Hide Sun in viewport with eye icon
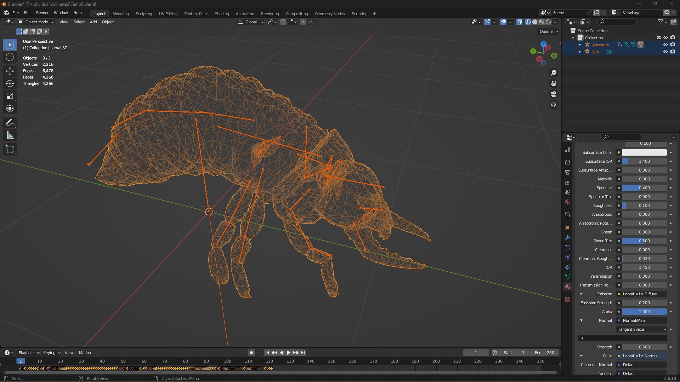Viewport: 680px width, 382px height. (x=665, y=52)
